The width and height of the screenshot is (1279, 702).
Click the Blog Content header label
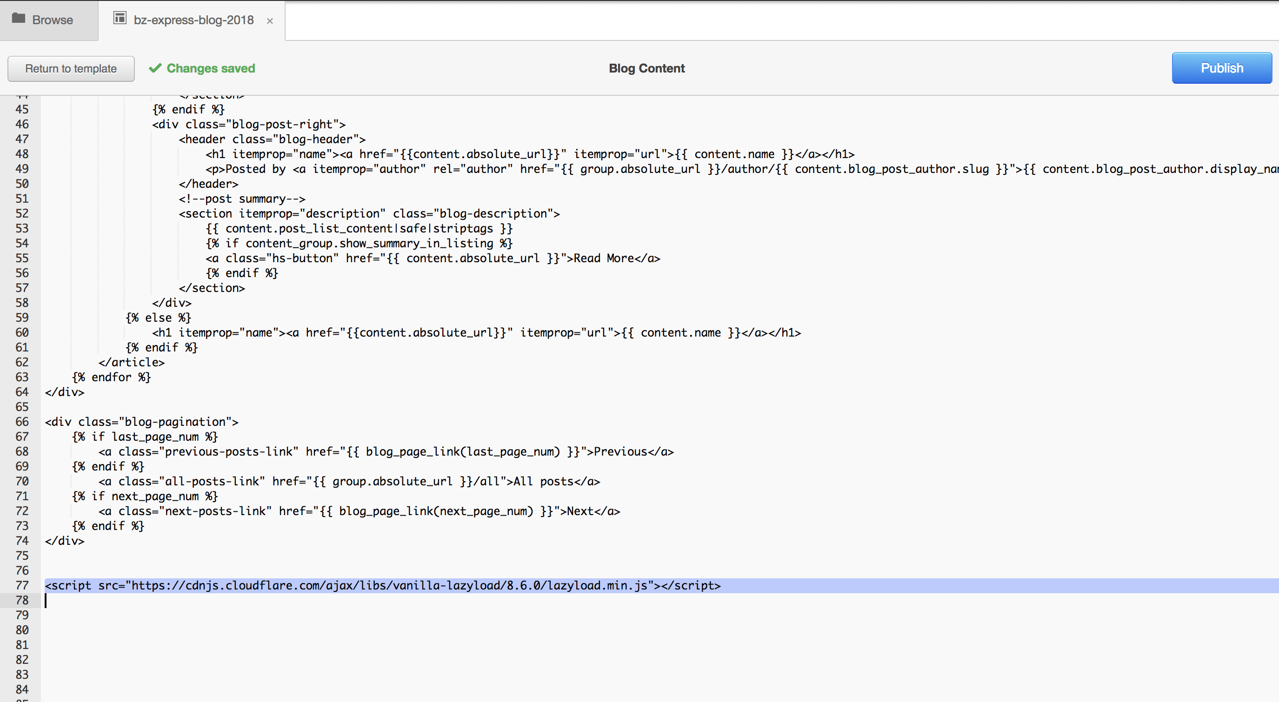click(x=646, y=68)
